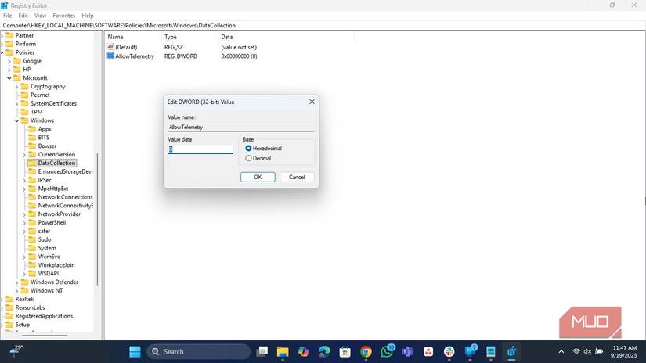Cancel the Edit DWORD dialog

coord(297,177)
